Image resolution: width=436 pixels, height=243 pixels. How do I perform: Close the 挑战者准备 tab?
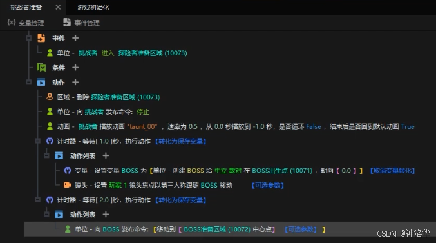58,7
